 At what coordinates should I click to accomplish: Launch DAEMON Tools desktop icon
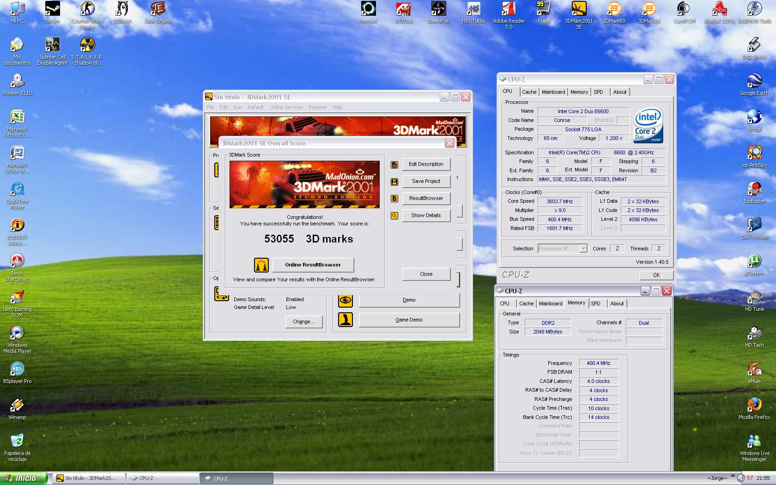754,12
